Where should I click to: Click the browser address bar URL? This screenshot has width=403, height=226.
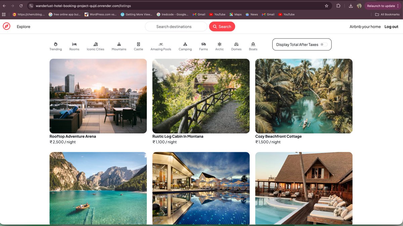83,6
